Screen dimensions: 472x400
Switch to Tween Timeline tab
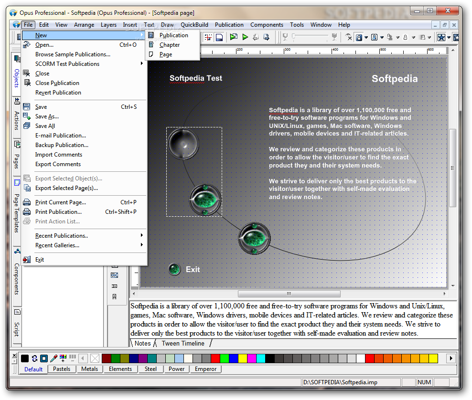pos(183,344)
